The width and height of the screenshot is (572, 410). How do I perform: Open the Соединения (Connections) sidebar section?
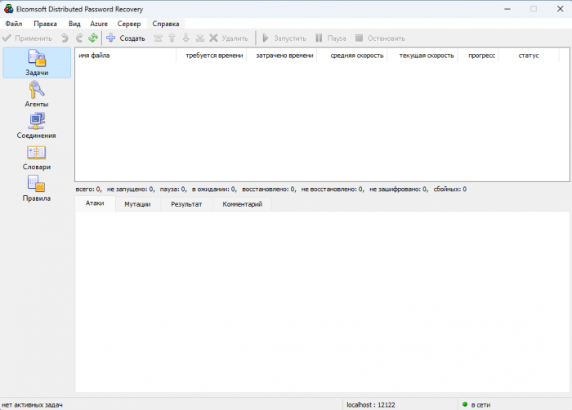(37, 126)
